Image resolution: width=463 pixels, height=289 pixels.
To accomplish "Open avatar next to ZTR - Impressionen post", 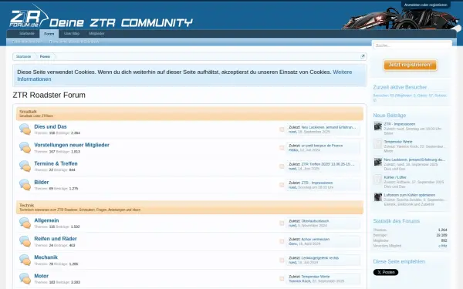I will [378, 126].
